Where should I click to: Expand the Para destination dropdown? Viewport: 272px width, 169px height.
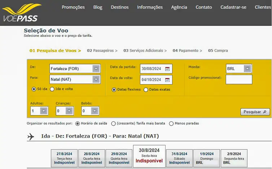[96, 79]
